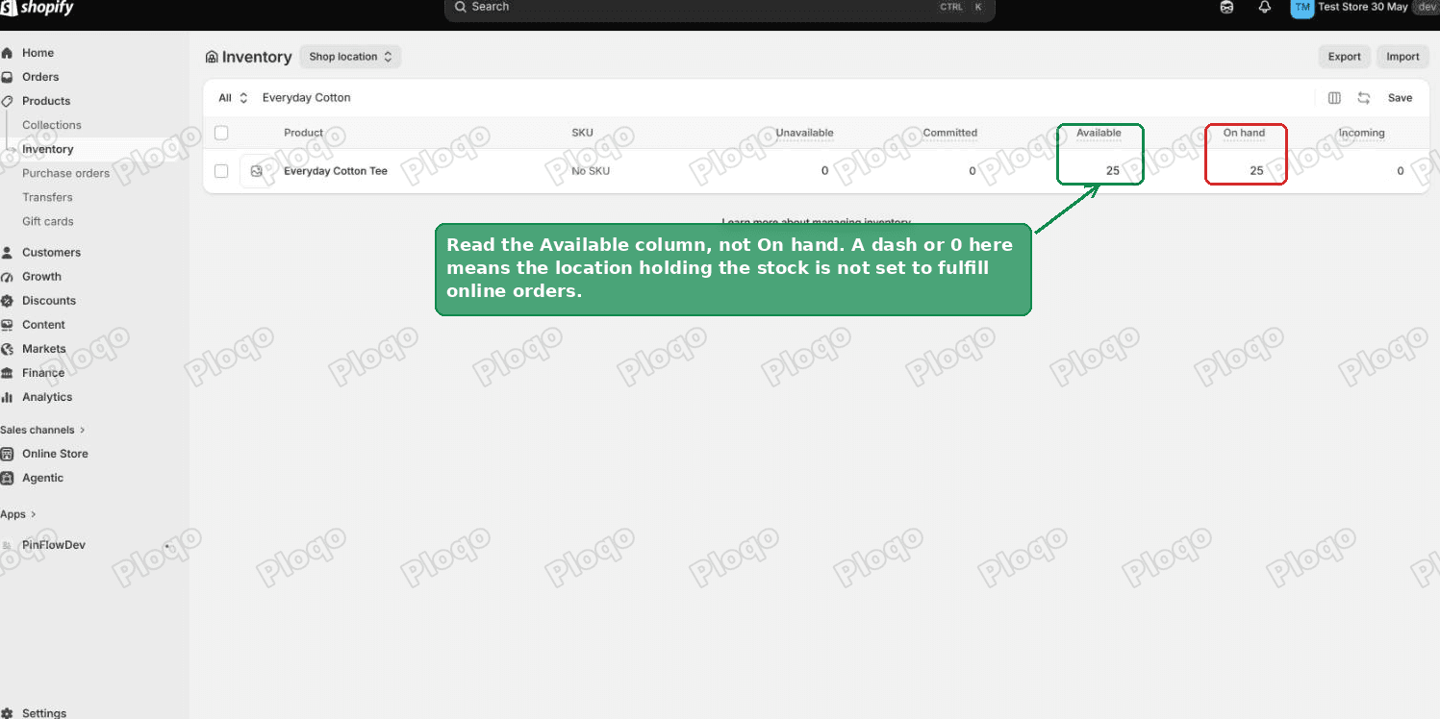Click the Content icon in sidebar

point(7,325)
